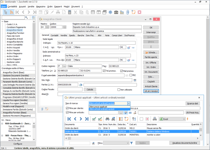Enable the PEC checkbox
This screenshot has height=150, width=210.
tap(131, 75)
